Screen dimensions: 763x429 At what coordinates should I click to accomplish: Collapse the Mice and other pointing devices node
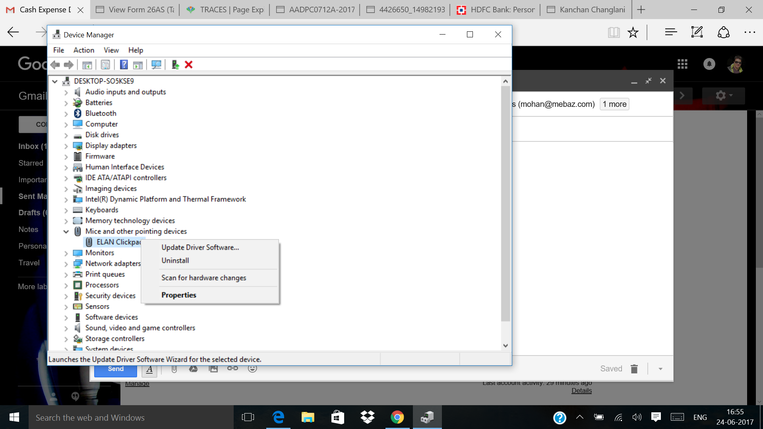[x=66, y=232]
